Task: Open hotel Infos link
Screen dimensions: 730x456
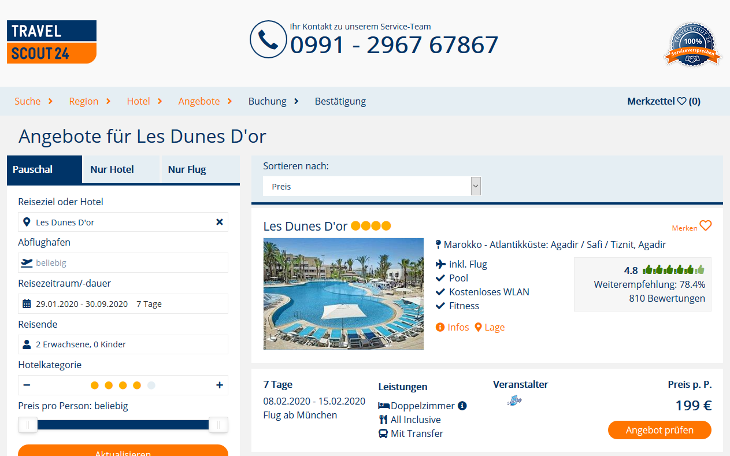Action: 453,327
